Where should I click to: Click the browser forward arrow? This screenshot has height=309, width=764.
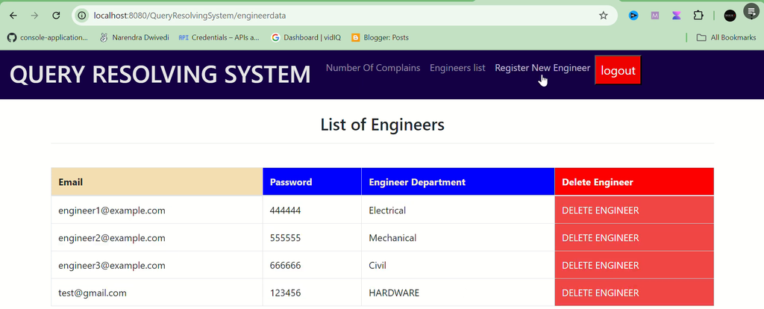point(34,16)
